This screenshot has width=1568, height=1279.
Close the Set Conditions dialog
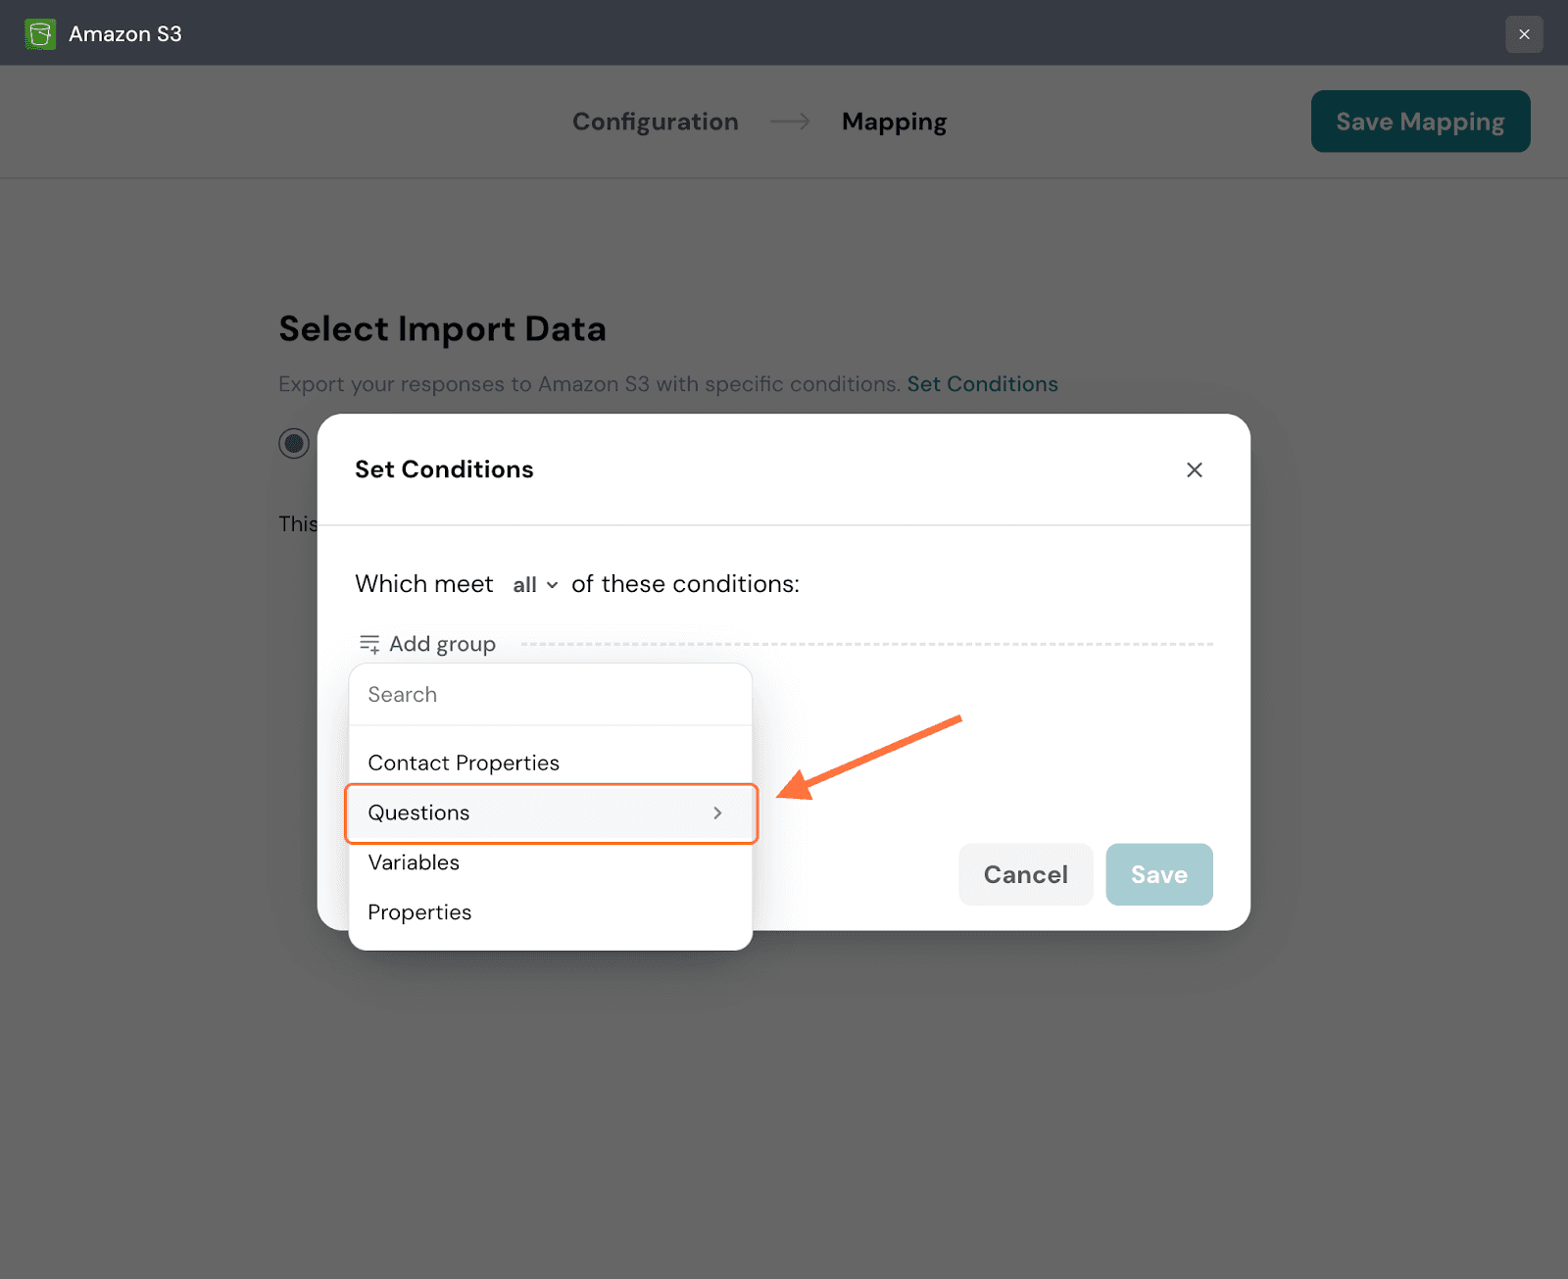(x=1194, y=470)
